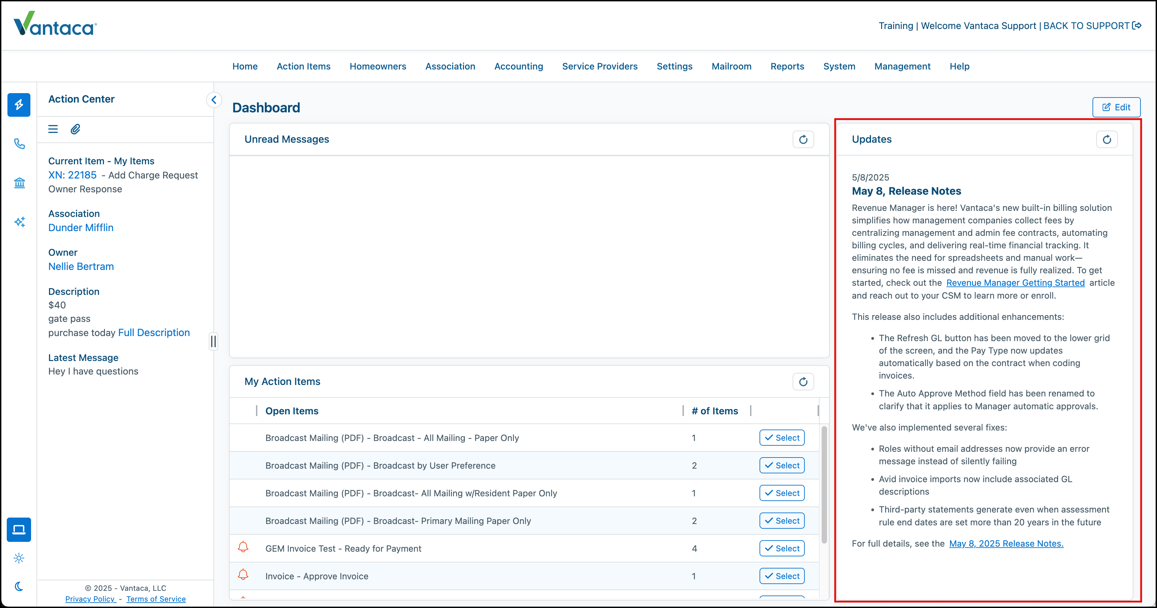Viewport: 1157px width, 608px height.
Task: Select GEM Invoice Test - Ready for Payment
Action: (x=781, y=549)
